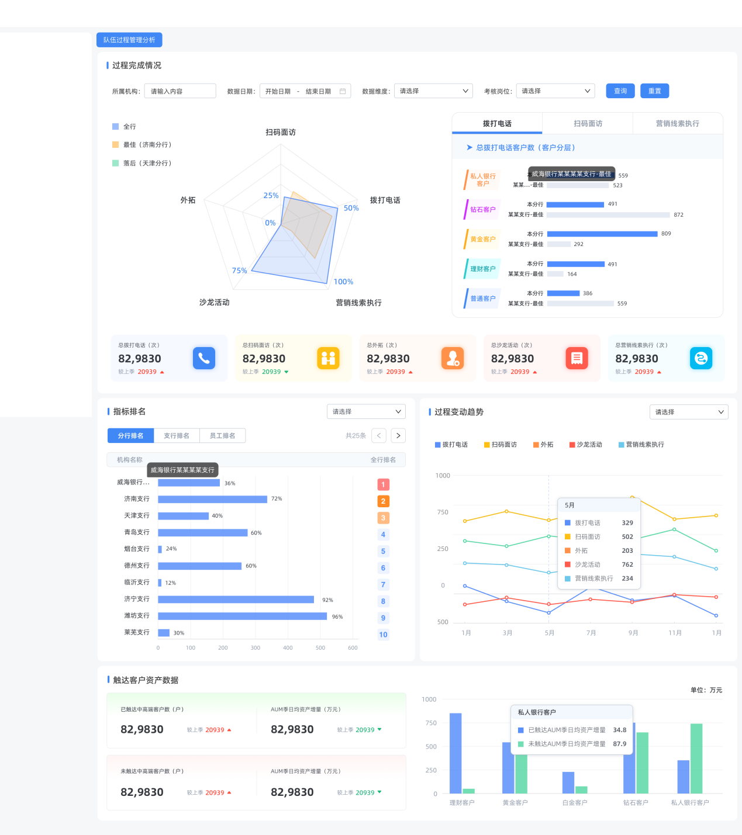The height and width of the screenshot is (835, 742).
Task: Select the 分行排名 tab
Action: [130, 436]
